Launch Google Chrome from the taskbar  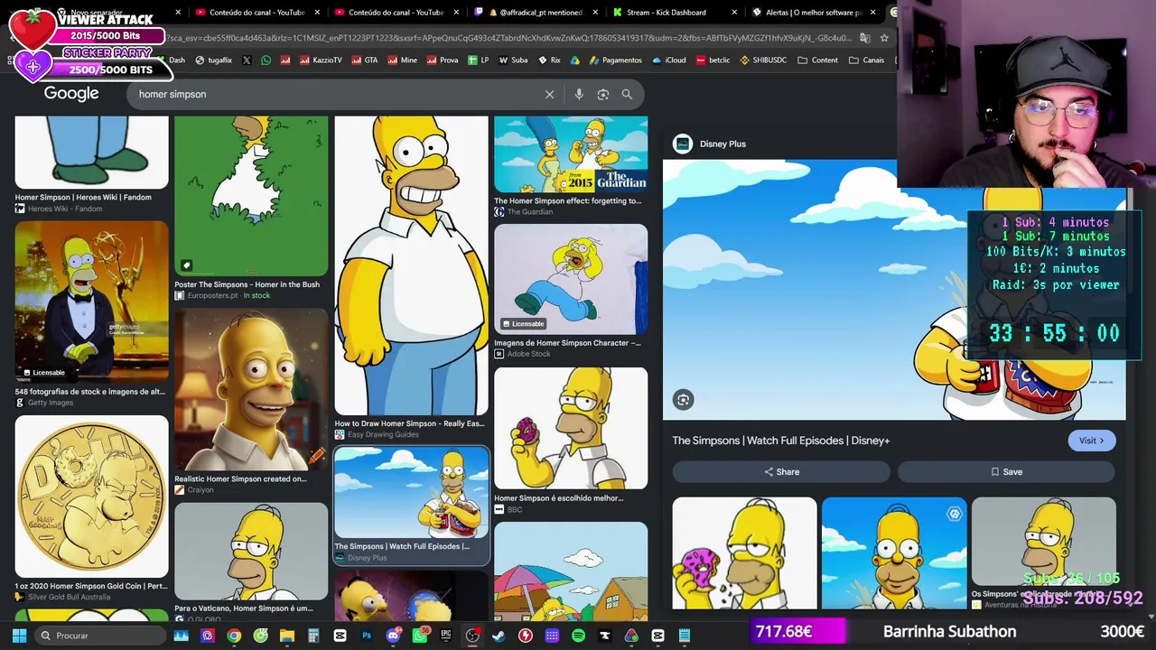(x=234, y=636)
